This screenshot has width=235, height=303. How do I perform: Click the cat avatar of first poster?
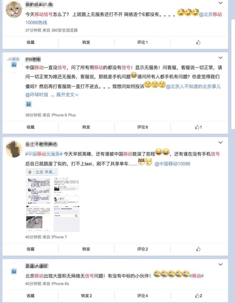pyautogui.click(x=14, y=9)
